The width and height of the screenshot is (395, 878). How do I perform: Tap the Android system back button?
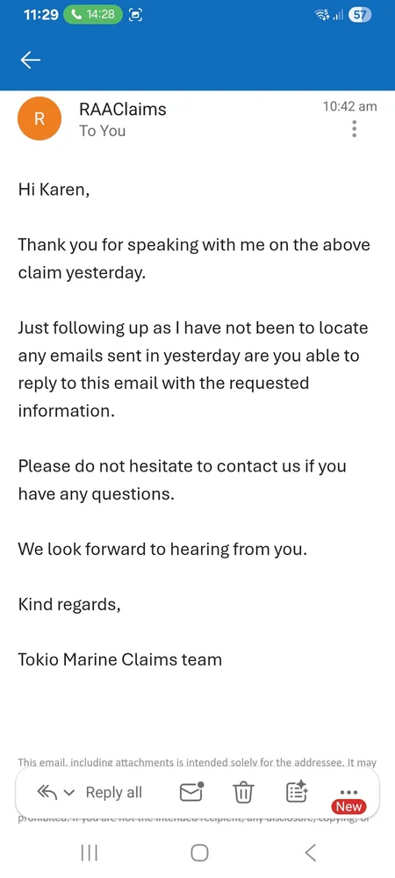click(x=311, y=853)
